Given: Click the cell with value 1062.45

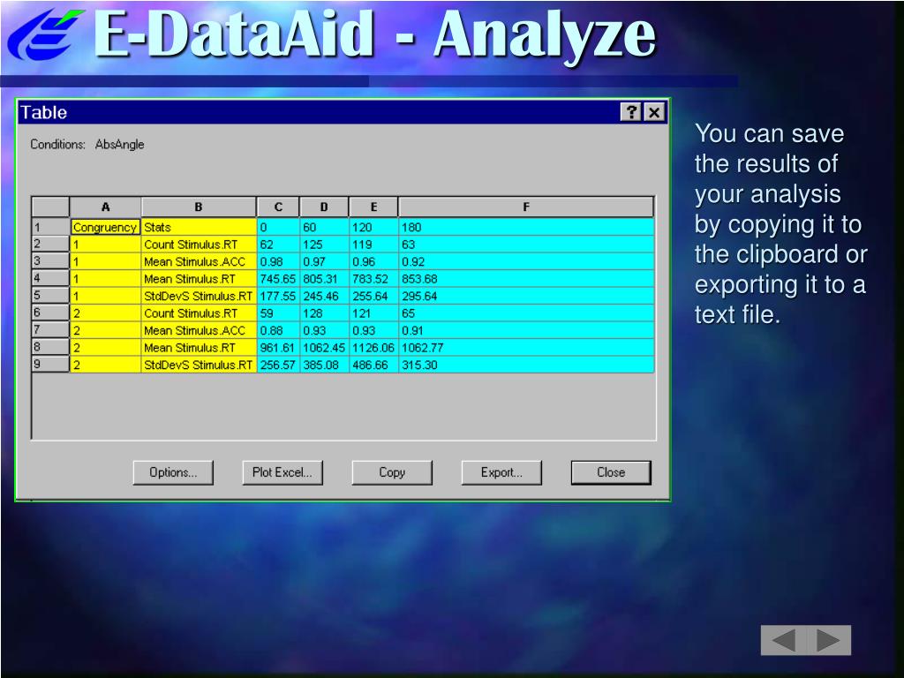Looking at the screenshot, I should coord(325,348).
